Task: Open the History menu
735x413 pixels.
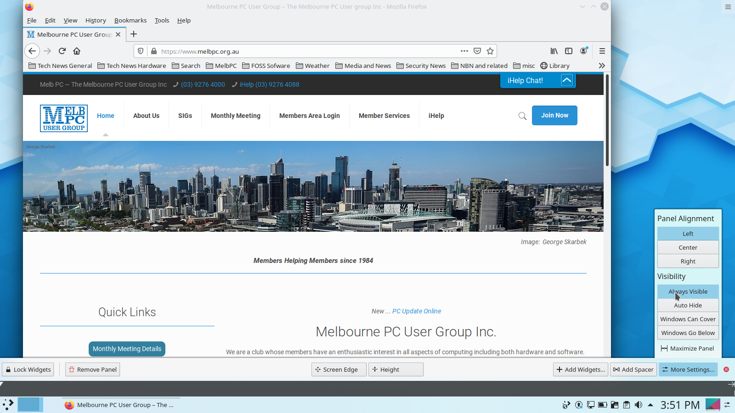Action: click(96, 20)
